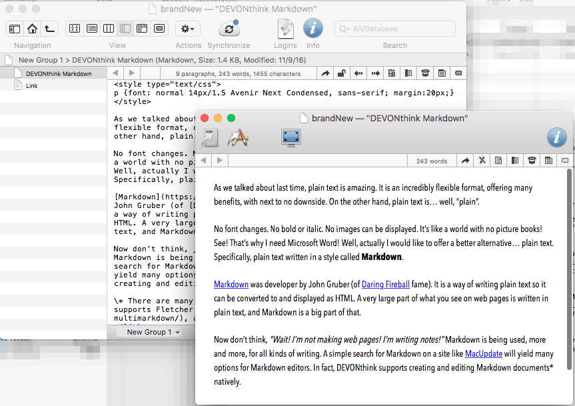Screen dimensions: 575x406
Task: Go forward in front window navigation bar
Action: click(x=220, y=160)
